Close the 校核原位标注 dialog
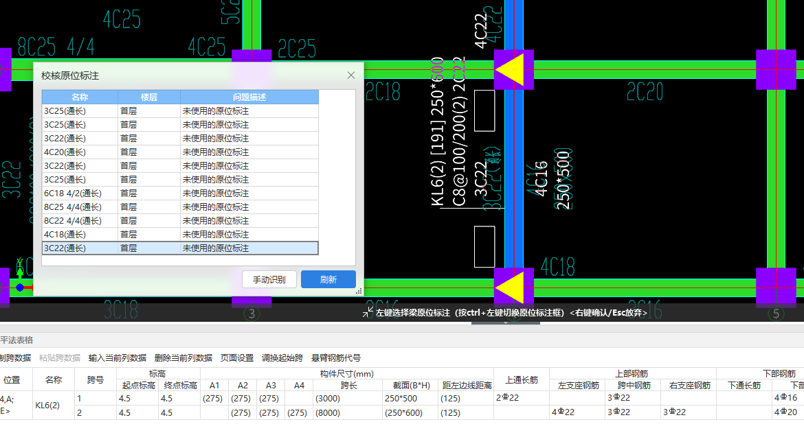804x446 pixels. (x=350, y=75)
